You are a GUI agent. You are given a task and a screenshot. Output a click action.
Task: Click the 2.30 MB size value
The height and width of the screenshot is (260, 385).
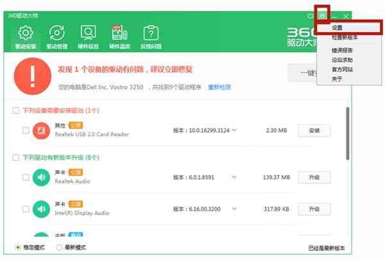point(277,130)
